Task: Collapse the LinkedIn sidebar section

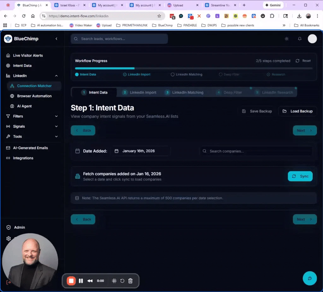Action: click(56, 76)
